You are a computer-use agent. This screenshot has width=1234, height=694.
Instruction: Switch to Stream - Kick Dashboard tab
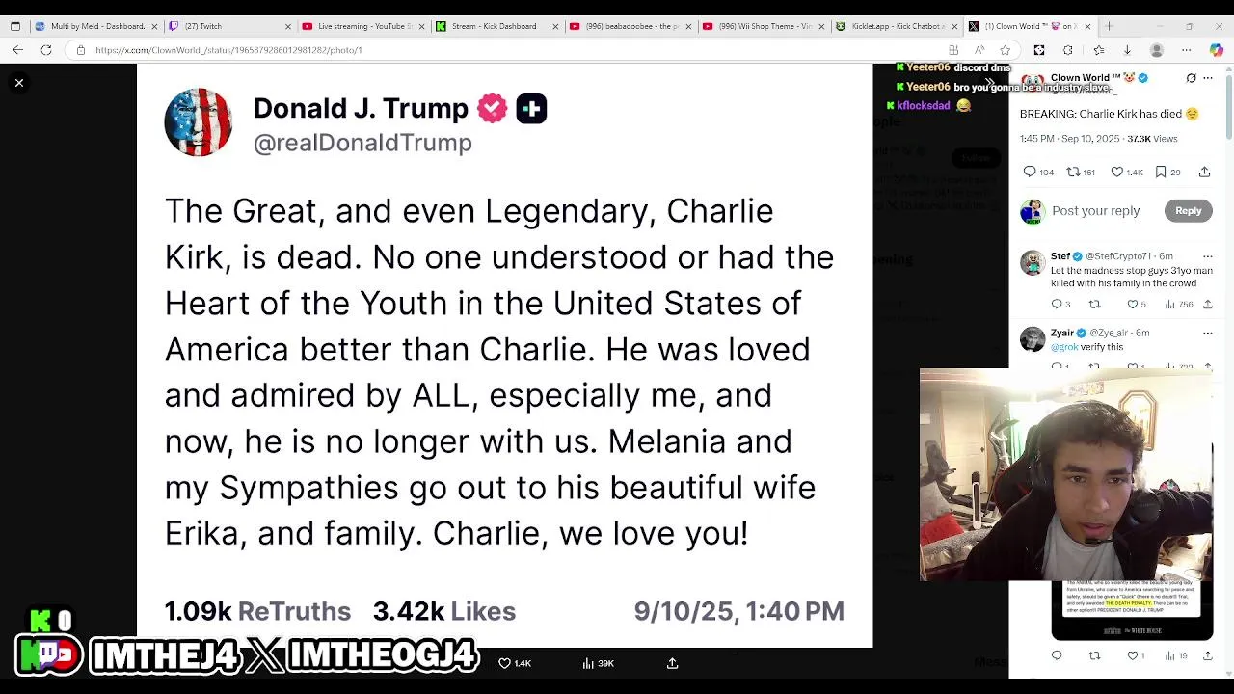click(494, 26)
